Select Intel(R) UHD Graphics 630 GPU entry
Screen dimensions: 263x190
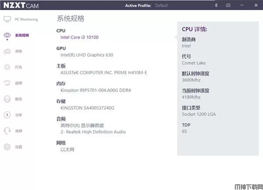point(87,55)
